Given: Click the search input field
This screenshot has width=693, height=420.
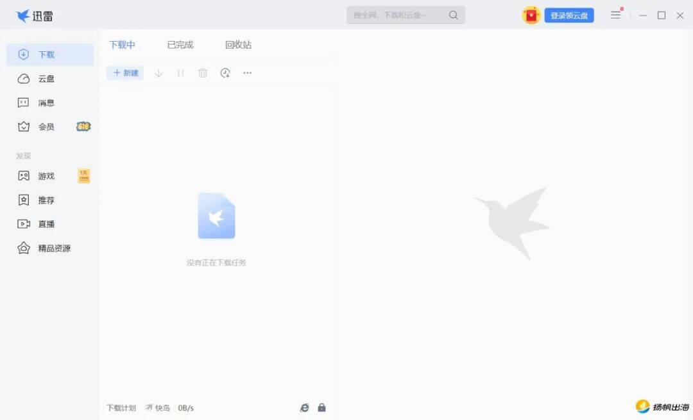Looking at the screenshot, I should [x=395, y=15].
